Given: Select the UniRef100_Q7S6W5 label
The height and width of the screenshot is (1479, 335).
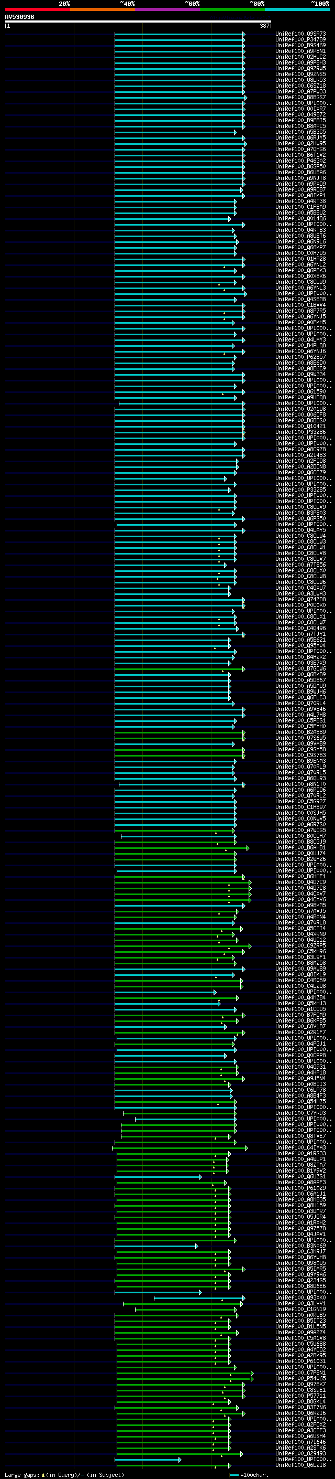Looking at the screenshot, I should pyautogui.click(x=300, y=738).
